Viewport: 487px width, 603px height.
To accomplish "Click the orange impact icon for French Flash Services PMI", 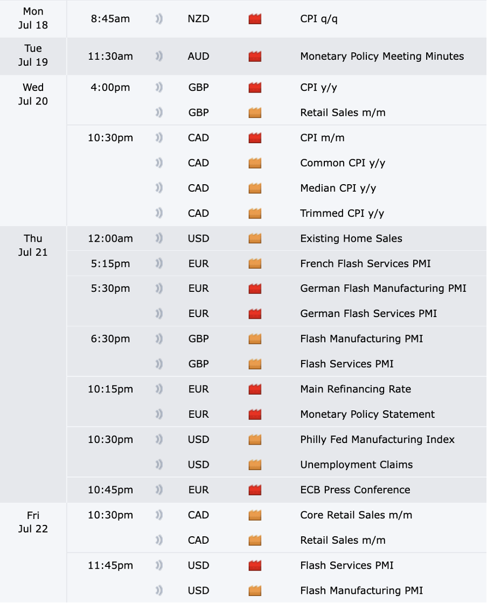I will (255, 264).
